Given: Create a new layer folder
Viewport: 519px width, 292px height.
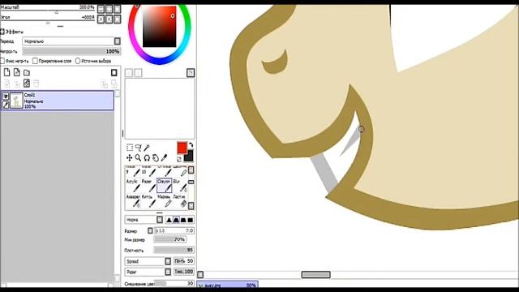Looking at the screenshot, I should [27, 72].
